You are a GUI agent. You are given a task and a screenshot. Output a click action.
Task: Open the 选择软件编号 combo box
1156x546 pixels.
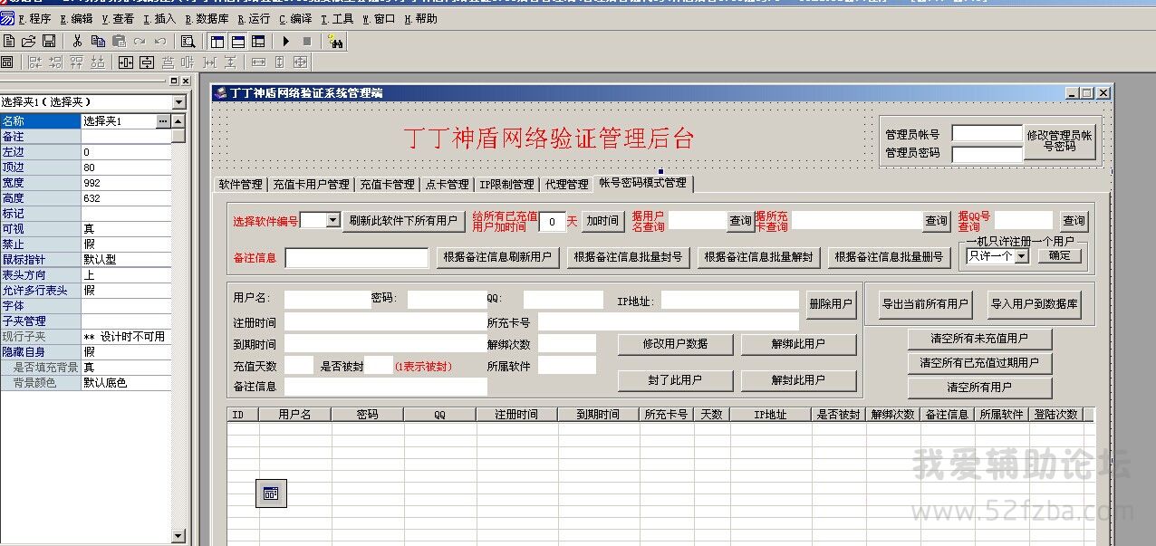[x=332, y=220]
